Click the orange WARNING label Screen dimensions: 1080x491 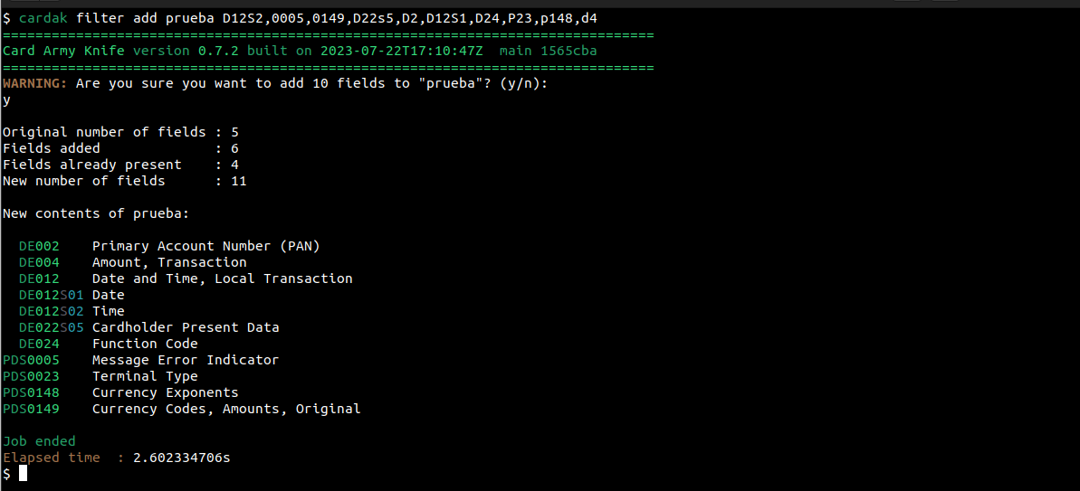click(x=35, y=83)
